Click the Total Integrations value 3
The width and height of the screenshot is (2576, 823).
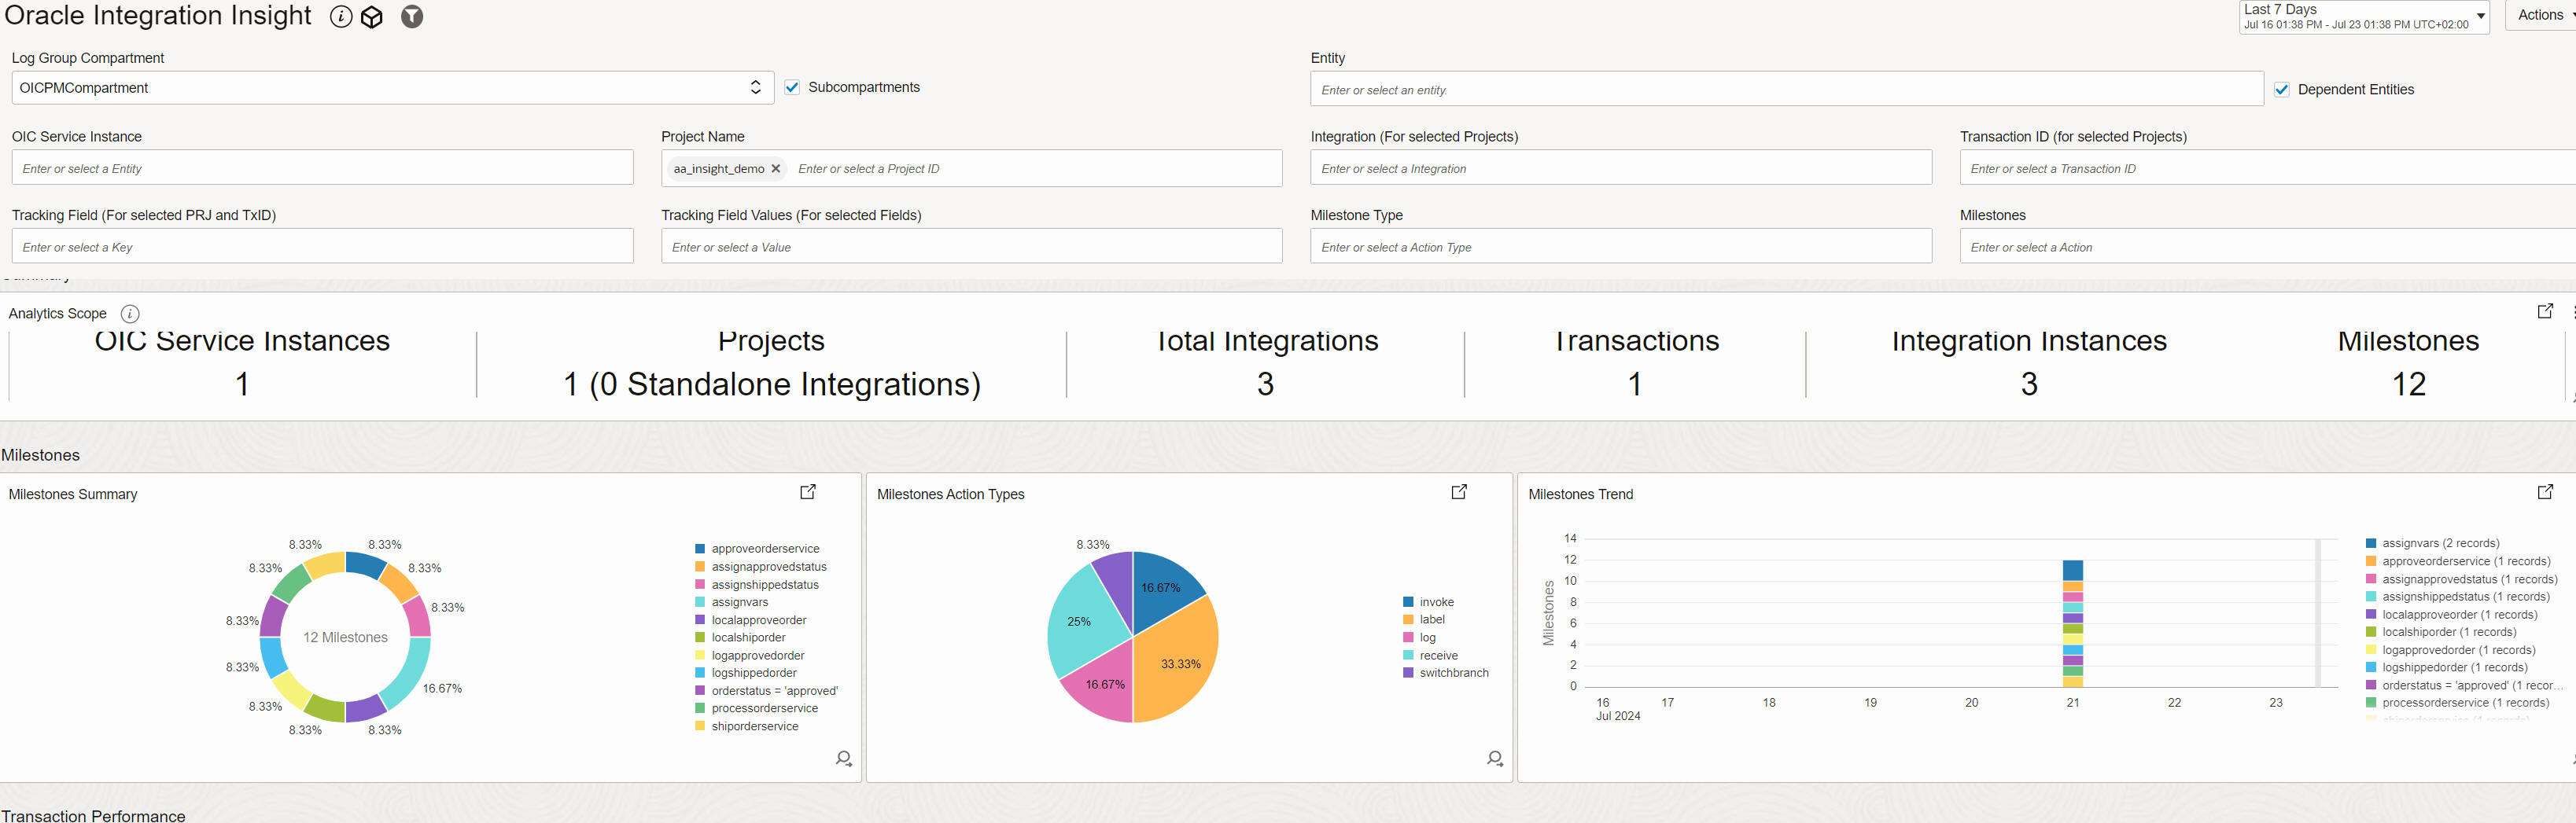click(x=1265, y=384)
